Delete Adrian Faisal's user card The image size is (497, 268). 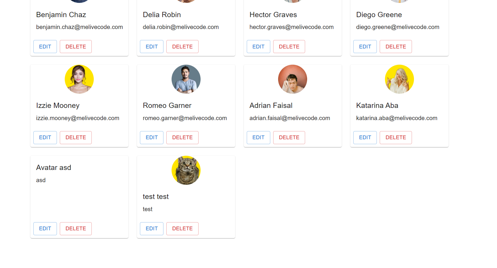[289, 137]
